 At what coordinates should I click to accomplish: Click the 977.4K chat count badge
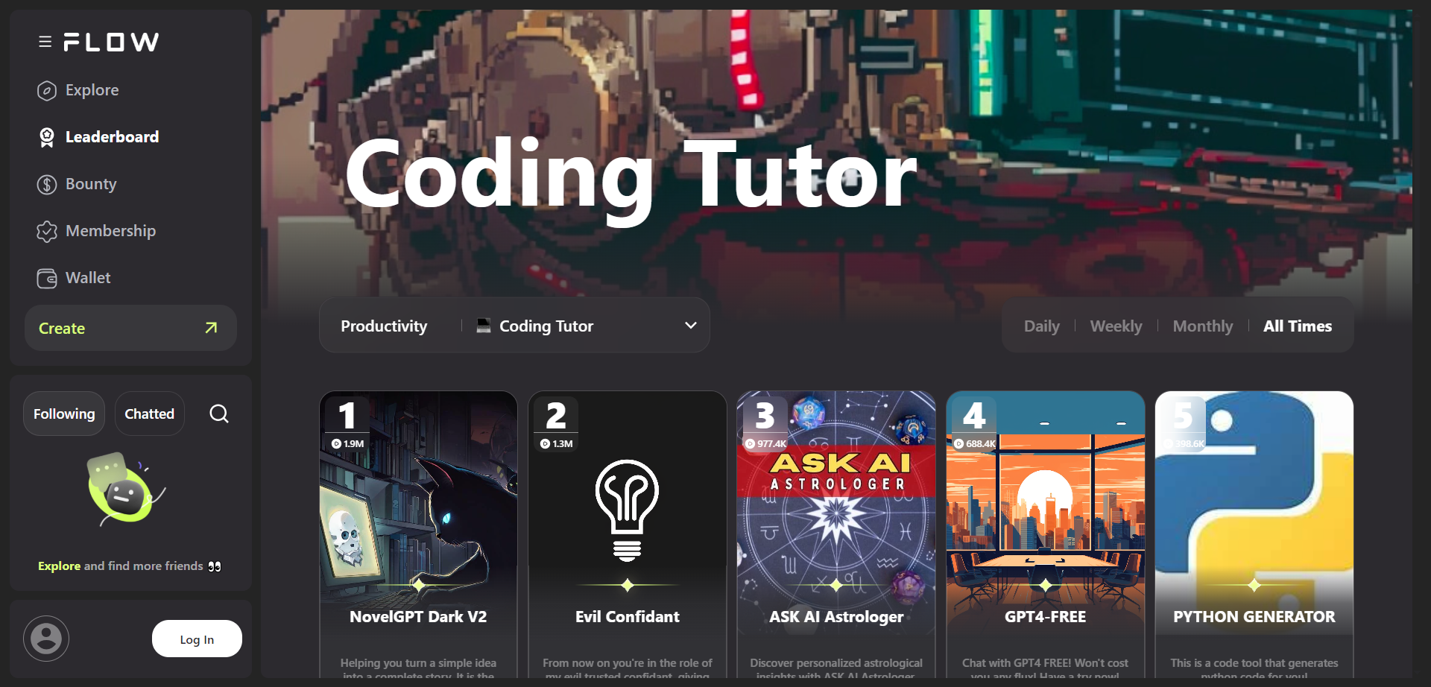point(765,443)
